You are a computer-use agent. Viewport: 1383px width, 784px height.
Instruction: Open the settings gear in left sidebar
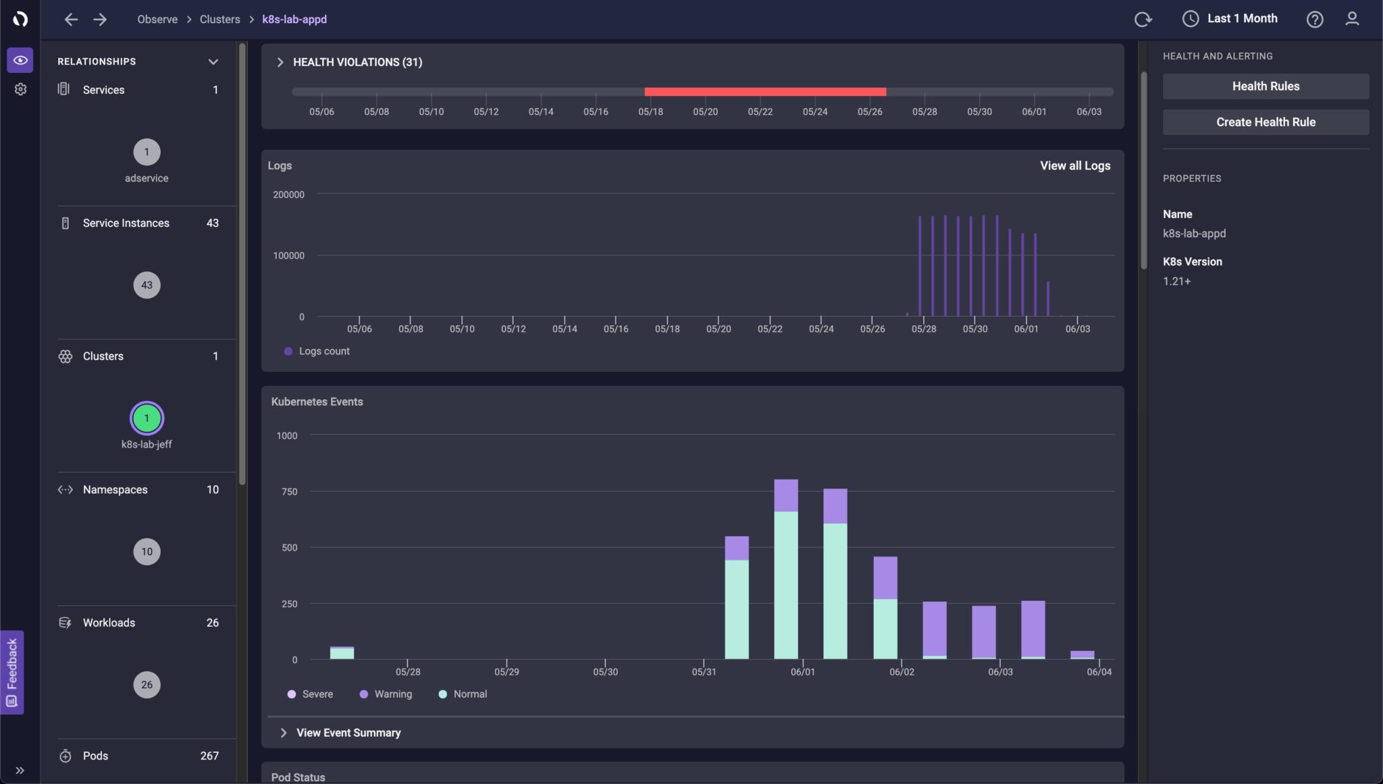point(20,88)
